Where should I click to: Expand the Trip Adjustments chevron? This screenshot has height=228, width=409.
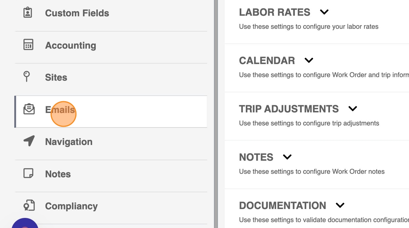353,109
